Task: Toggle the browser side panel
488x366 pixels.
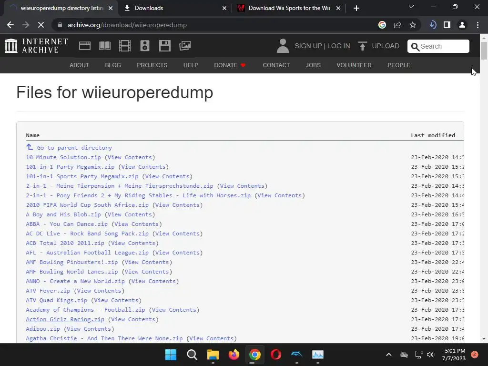Action: pyautogui.click(x=447, y=25)
